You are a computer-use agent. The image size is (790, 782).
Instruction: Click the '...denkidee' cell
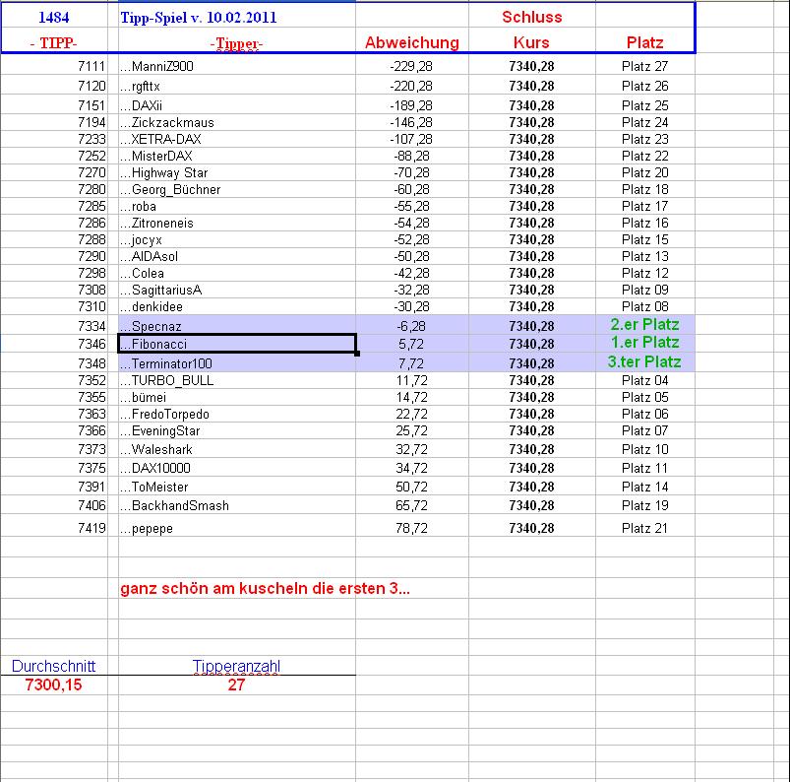click(x=237, y=306)
